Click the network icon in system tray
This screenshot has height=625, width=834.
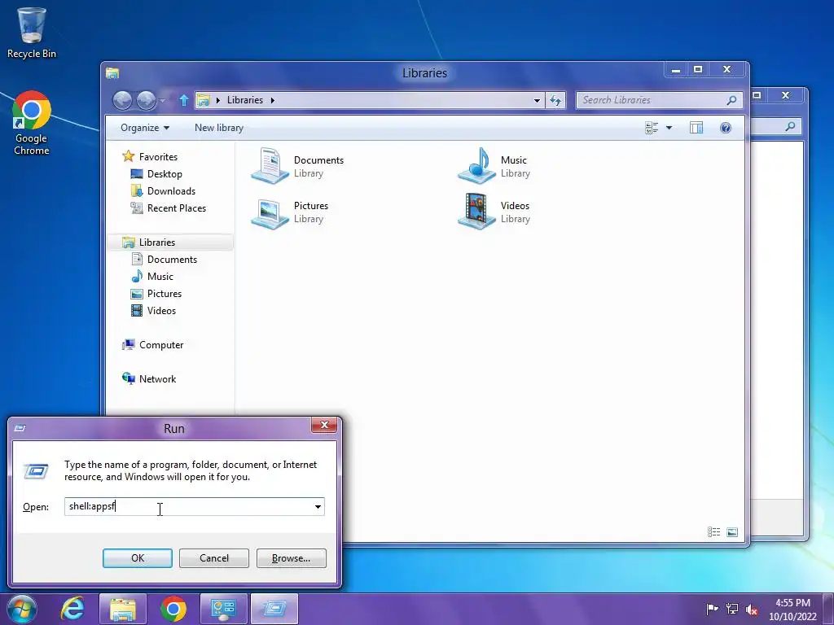(732, 609)
